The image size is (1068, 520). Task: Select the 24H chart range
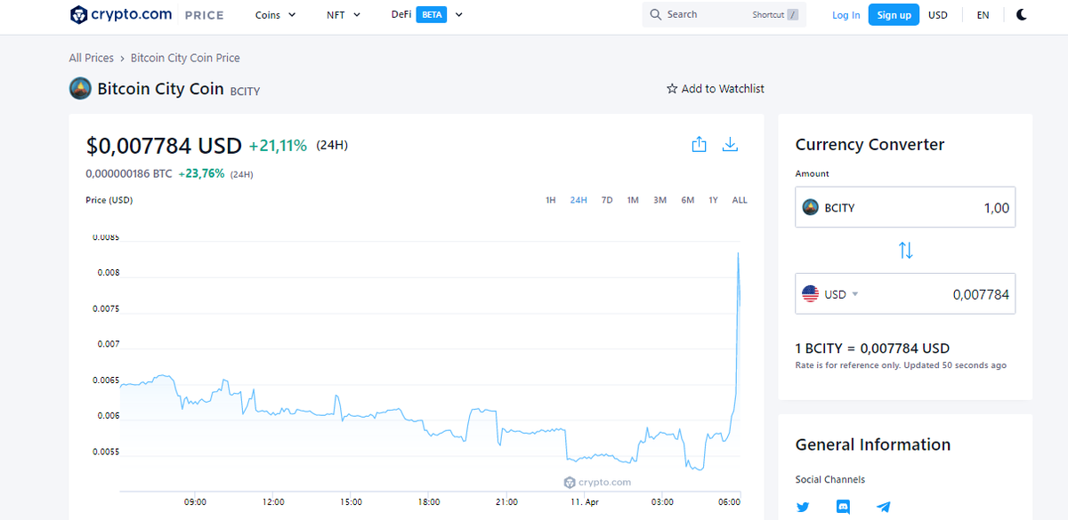[x=578, y=200]
